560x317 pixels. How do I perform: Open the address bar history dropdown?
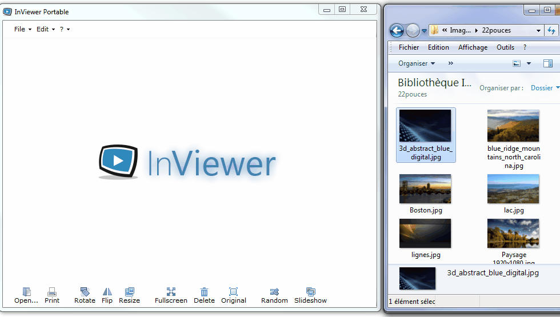(538, 31)
